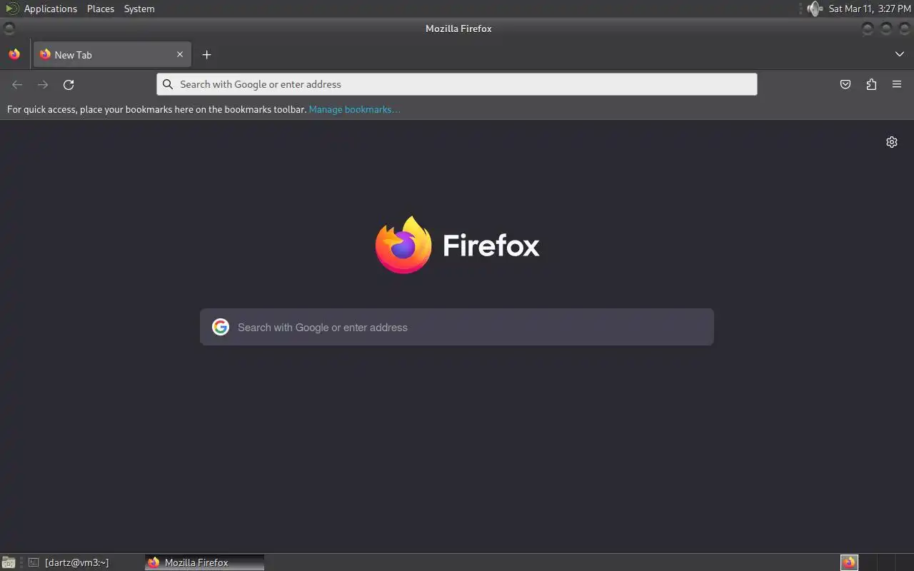Click Google logo in page search box
Screen dimensions: 914x571
pyautogui.click(x=221, y=327)
